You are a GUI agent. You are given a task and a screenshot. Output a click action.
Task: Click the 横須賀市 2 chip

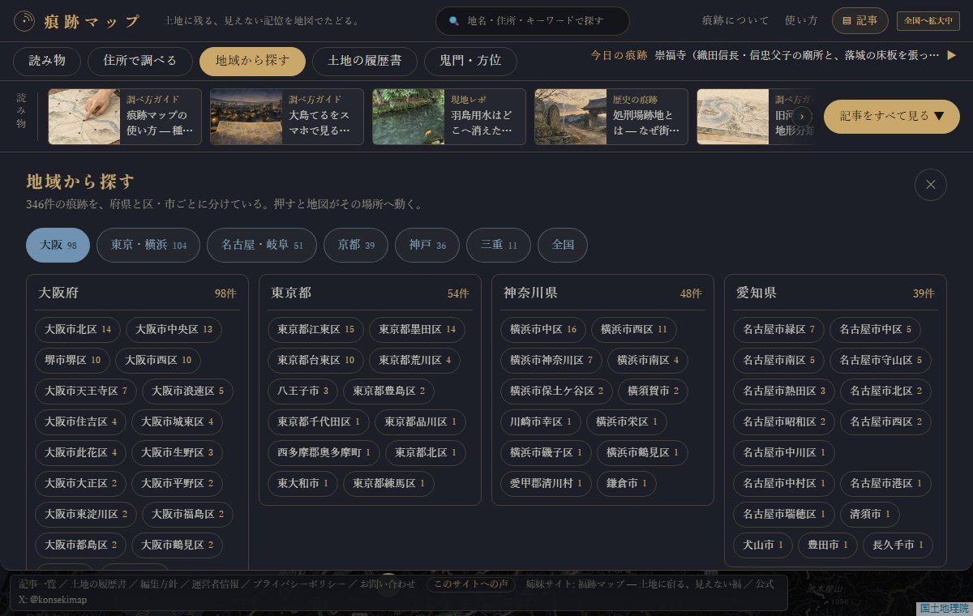point(654,391)
